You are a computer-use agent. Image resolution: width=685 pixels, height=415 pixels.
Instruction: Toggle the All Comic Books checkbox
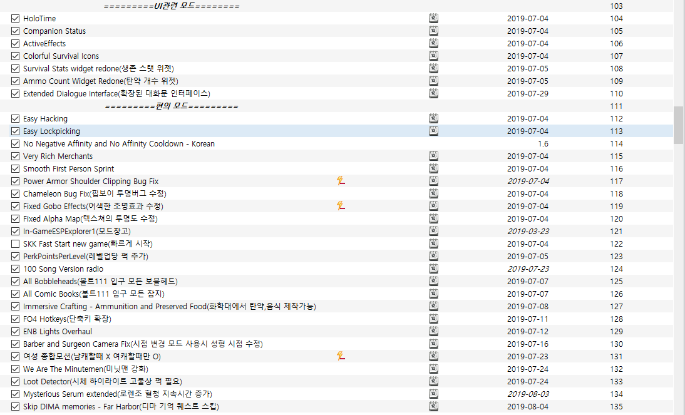click(15, 294)
